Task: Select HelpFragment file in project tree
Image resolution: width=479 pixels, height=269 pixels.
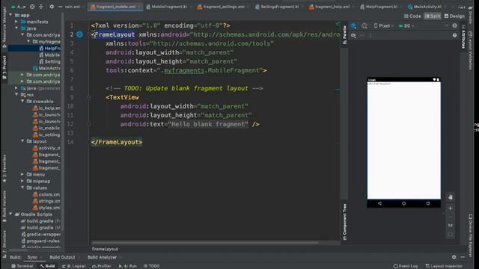Action: coord(49,48)
